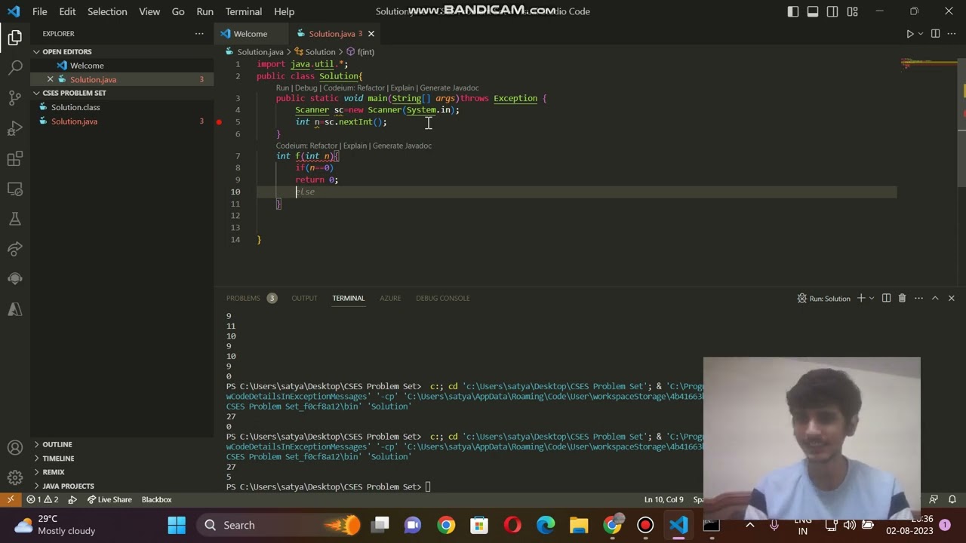Maximize the panel size with up chevron
The height and width of the screenshot is (543, 966).
tap(935, 298)
